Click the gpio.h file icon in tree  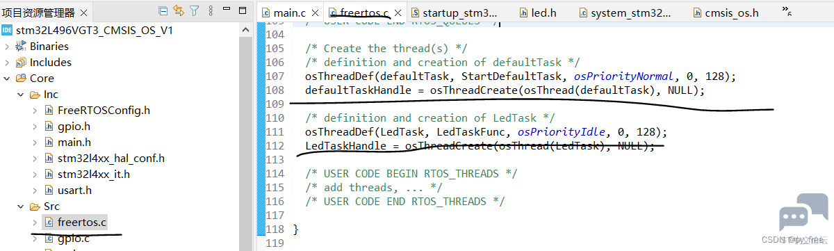49,126
